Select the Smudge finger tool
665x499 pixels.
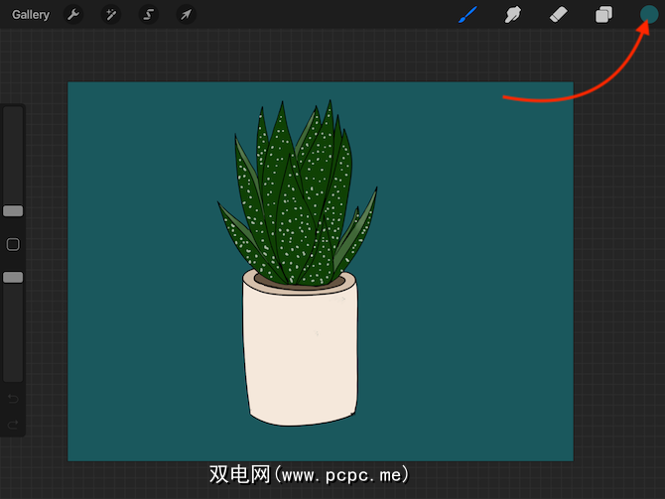tap(513, 15)
